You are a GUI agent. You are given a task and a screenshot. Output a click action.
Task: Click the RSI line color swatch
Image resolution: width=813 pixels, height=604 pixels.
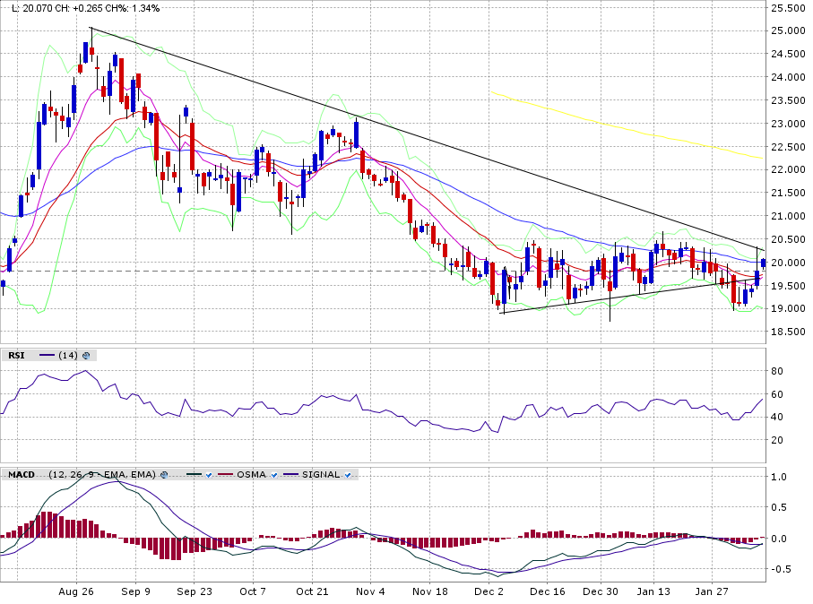[x=45, y=355]
